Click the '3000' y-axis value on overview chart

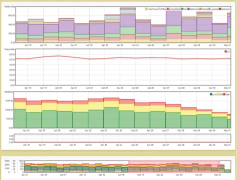7,161
